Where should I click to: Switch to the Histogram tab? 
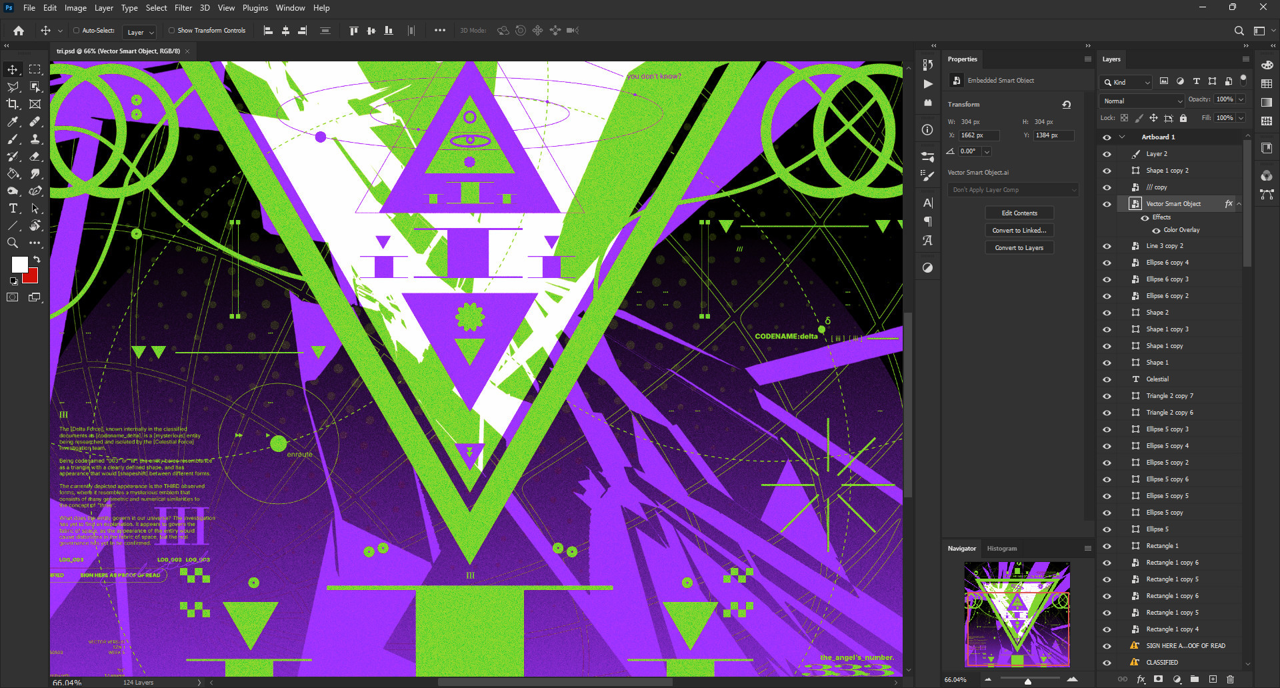pos(1002,549)
